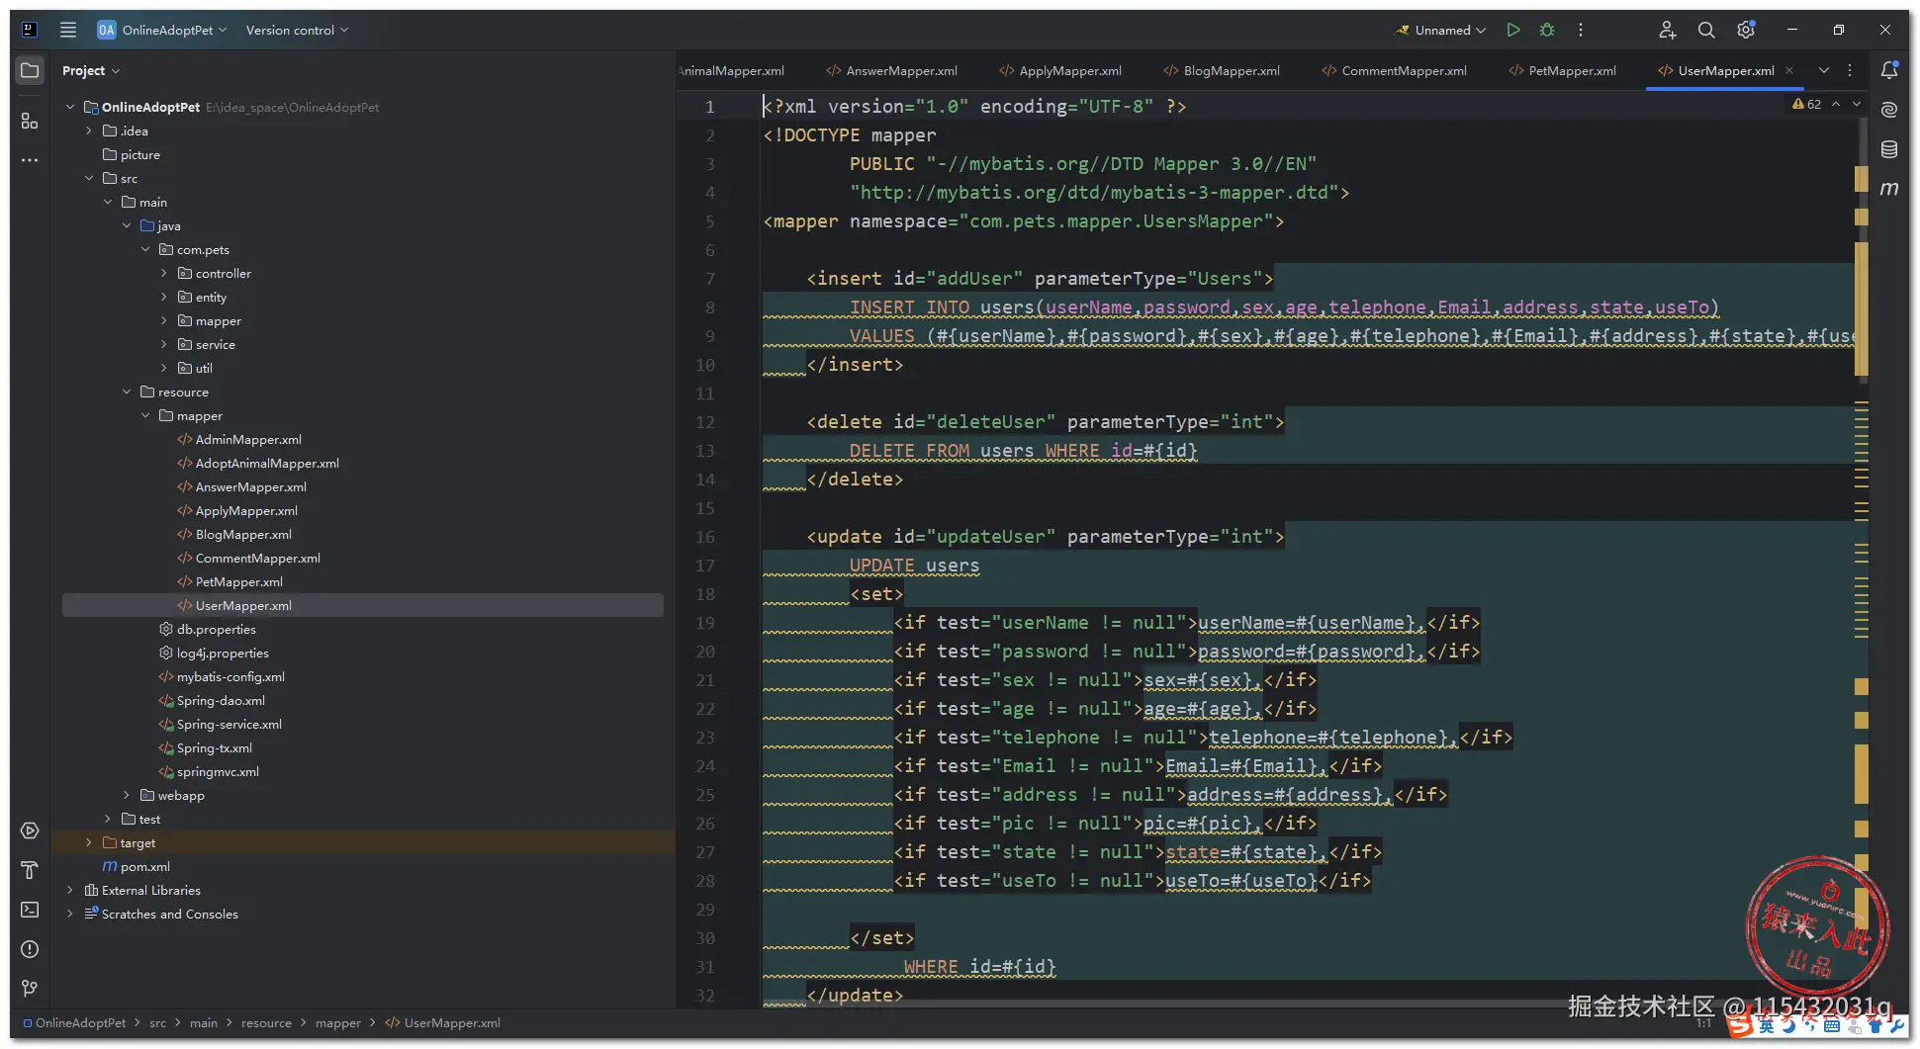
Task: Open the Structure tool window
Action: pyautogui.click(x=30, y=121)
